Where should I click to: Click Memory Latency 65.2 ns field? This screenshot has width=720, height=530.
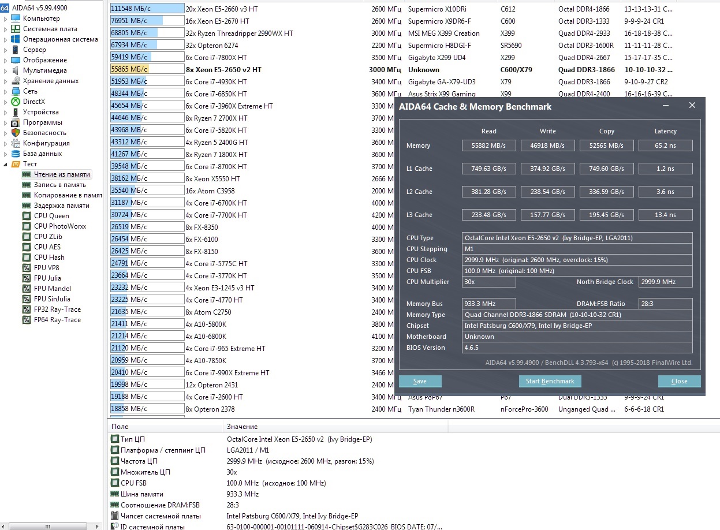tap(665, 145)
